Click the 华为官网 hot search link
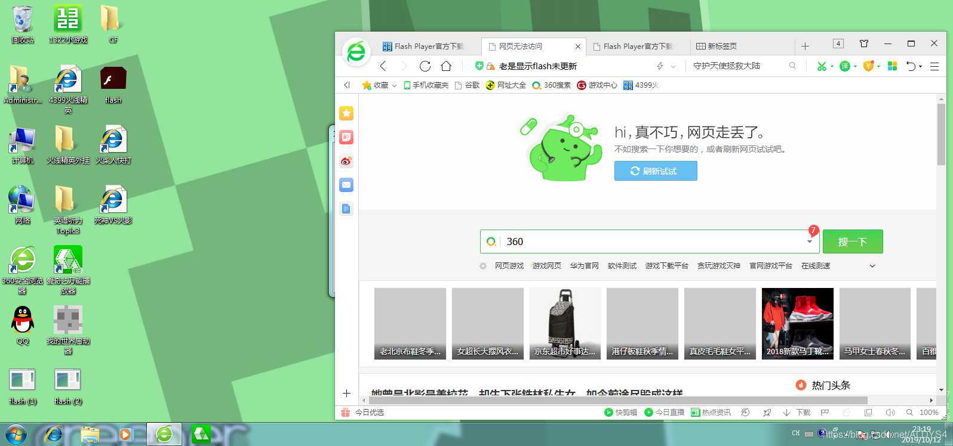This screenshot has width=953, height=446. pos(584,266)
